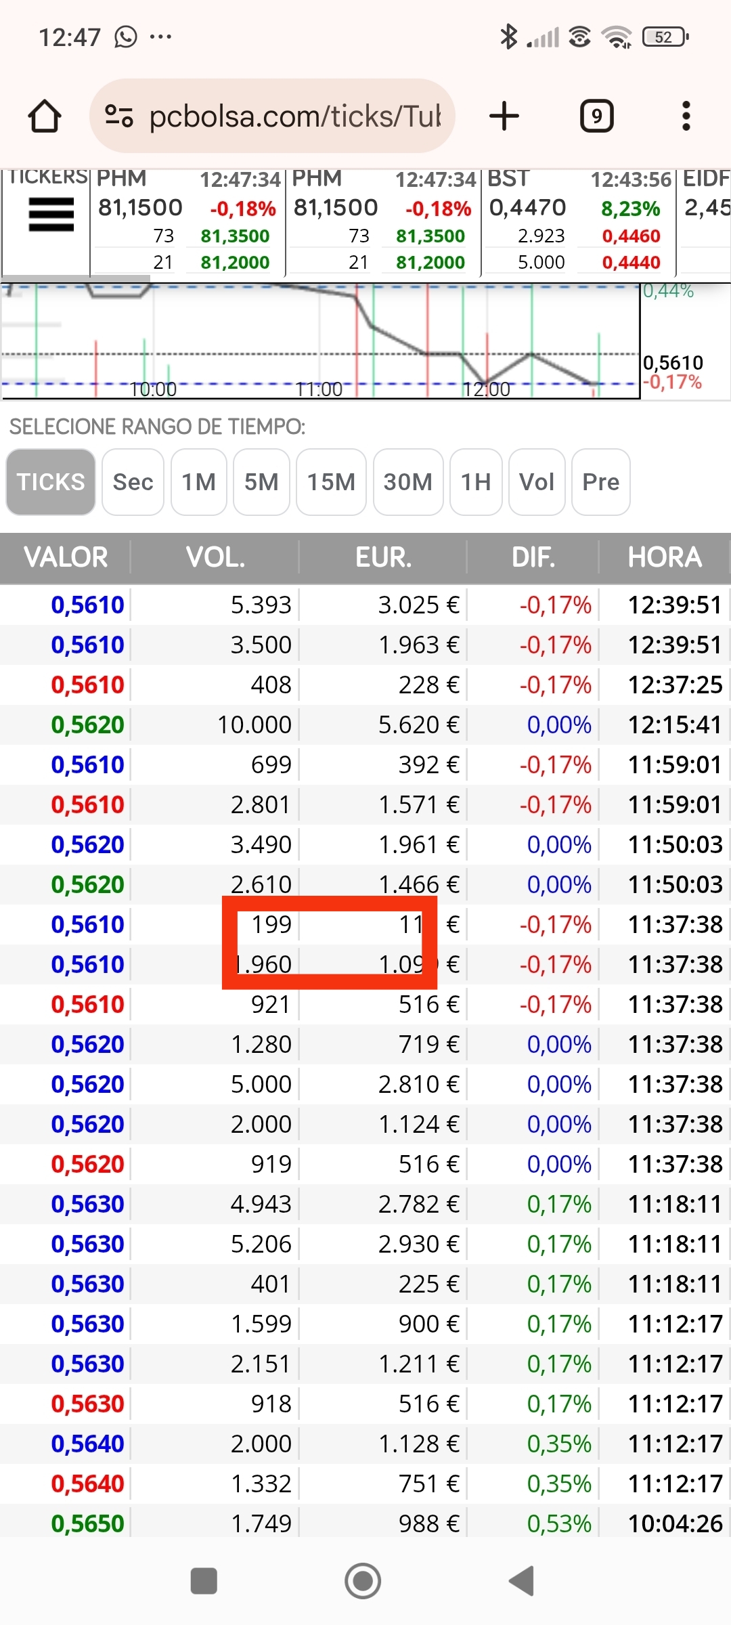
Task: Click the 2.810 € amount cell
Action: tap(419, 1084)
